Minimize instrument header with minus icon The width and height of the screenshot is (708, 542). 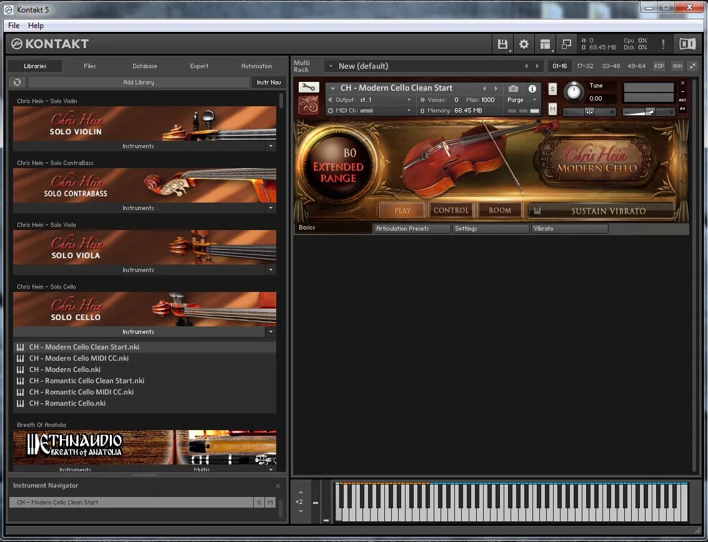(x=682, y=92)
